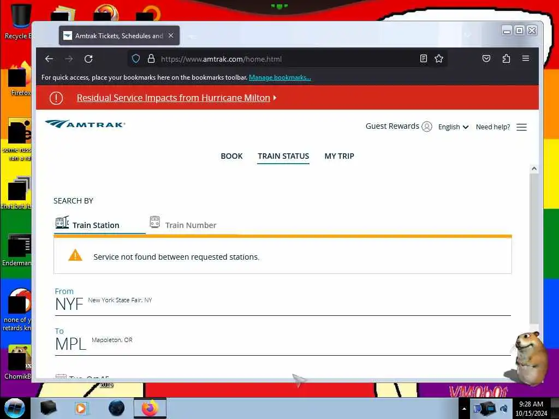Save page to Pocket

coord(486,59)
